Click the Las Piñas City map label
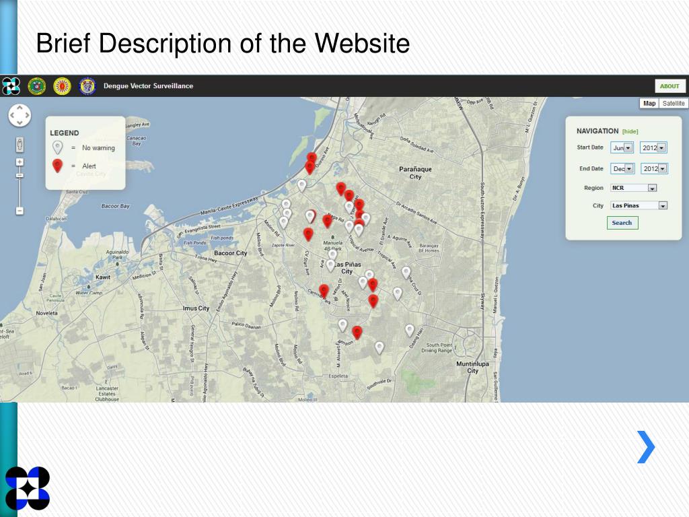 click(x=347, y=268)
